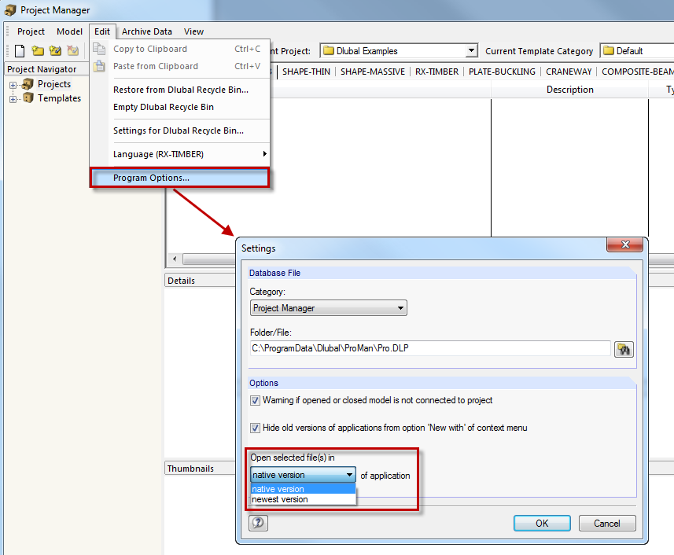Confirm settings with the OK button

(x=542, y=523)
